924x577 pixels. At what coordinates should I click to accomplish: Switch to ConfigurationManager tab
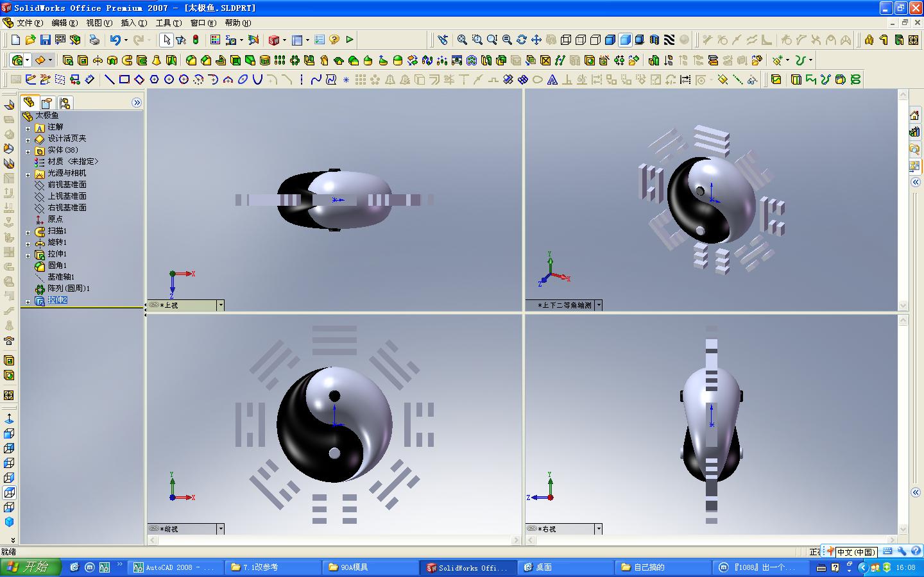pyautogui.click(x=64, y=103)
